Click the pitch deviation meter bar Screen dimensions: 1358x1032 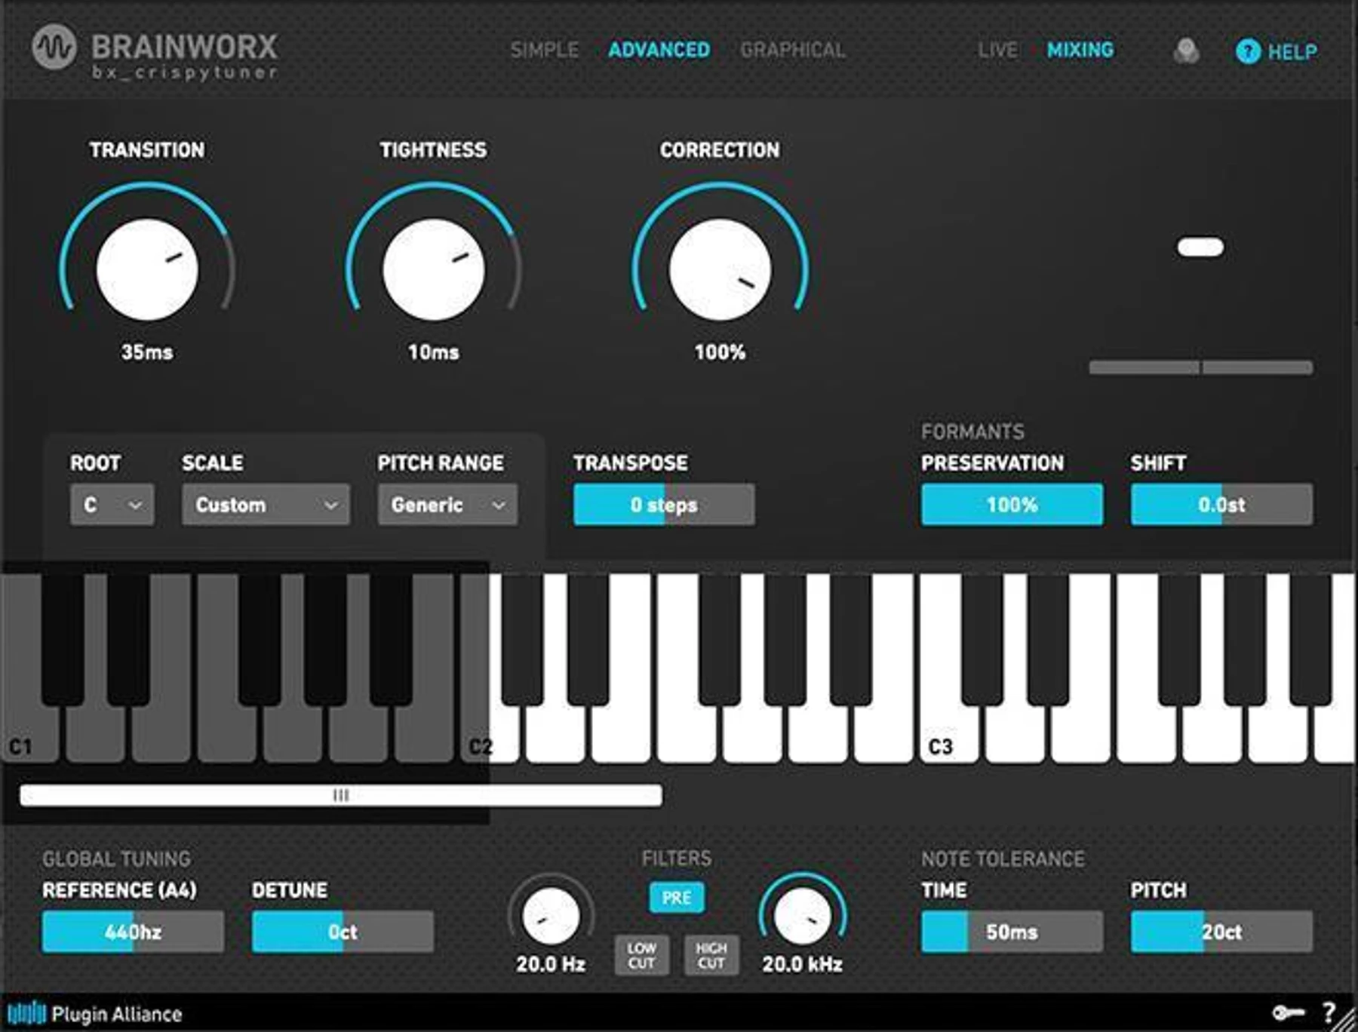pyautogui.click(x=1201, y=367)
